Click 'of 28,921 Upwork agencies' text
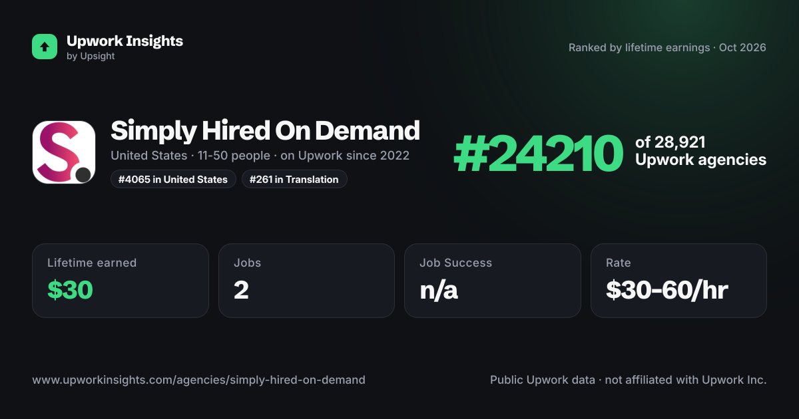 click(x=700, y=151)
